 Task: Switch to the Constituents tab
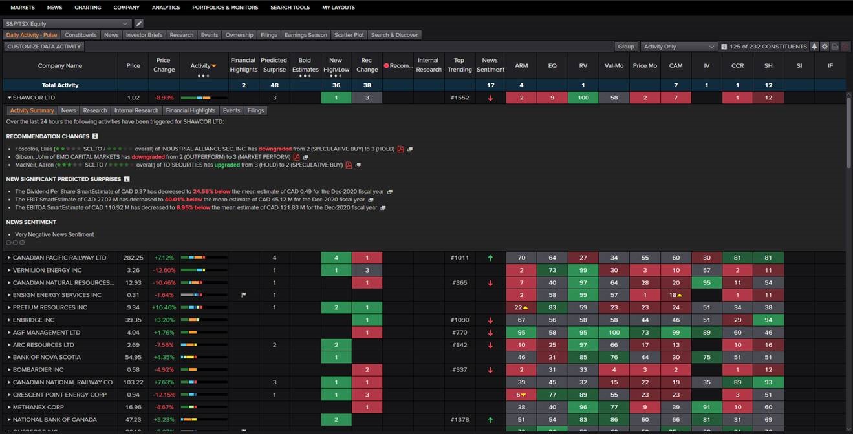pos(80,35)
